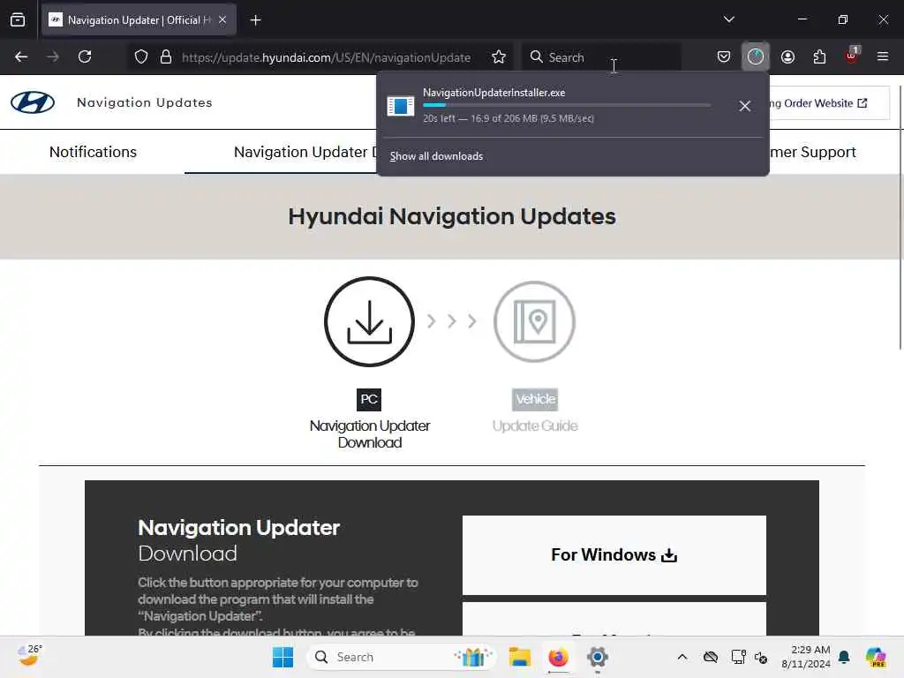The height and width of the screenshot is (678, 904).
Task: Click the muted volume tray icon
Action: (760, 657)
